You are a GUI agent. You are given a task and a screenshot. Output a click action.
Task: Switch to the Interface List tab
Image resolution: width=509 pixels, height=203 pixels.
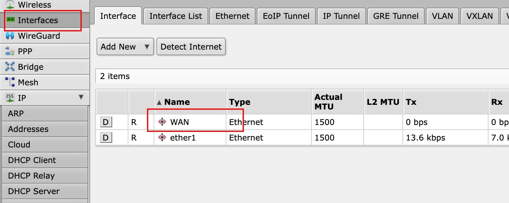(x=175, y=16)
